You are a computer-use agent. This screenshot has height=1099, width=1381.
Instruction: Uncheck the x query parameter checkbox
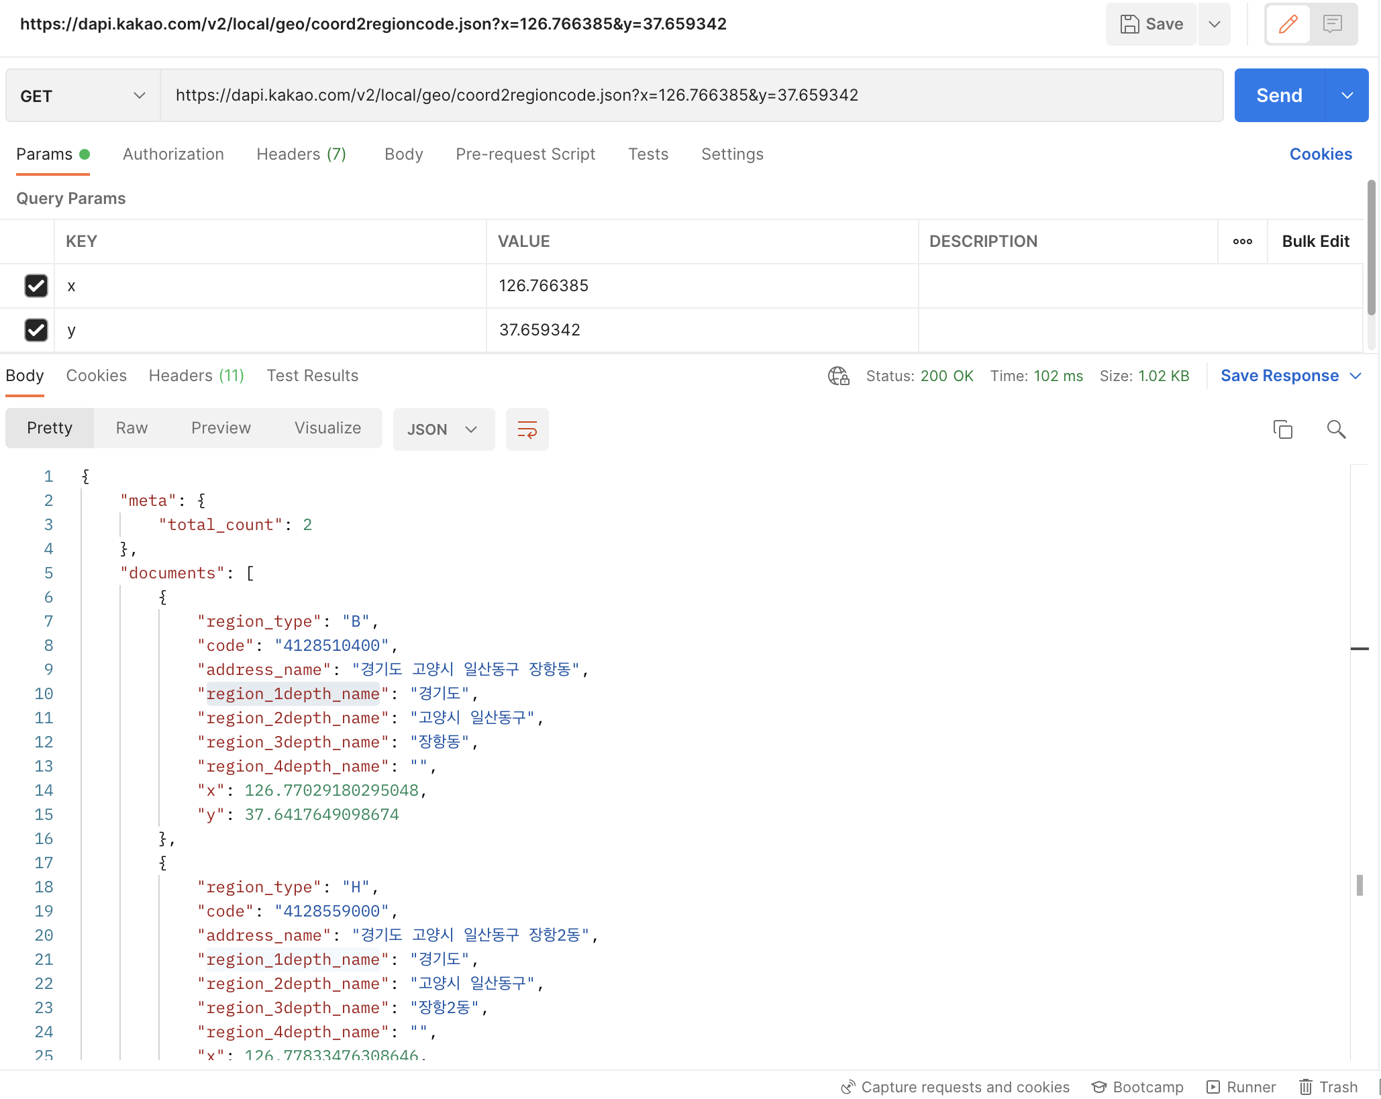point(36,286)
